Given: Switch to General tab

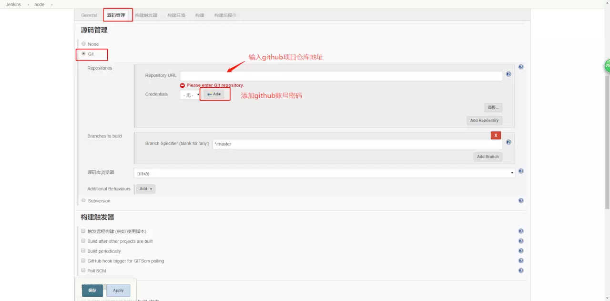Looking at the screenshot, I should pyautogui.click(x=89, y=15).
